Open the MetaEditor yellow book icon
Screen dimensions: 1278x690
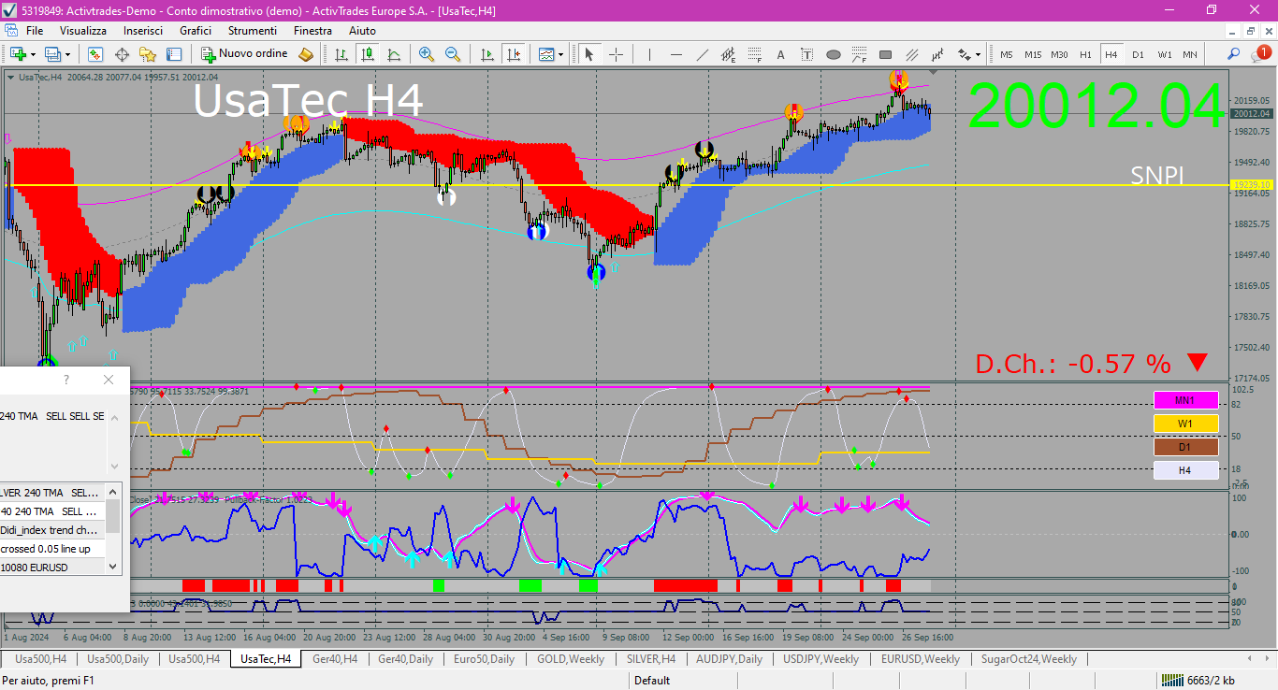coord(306,54)
